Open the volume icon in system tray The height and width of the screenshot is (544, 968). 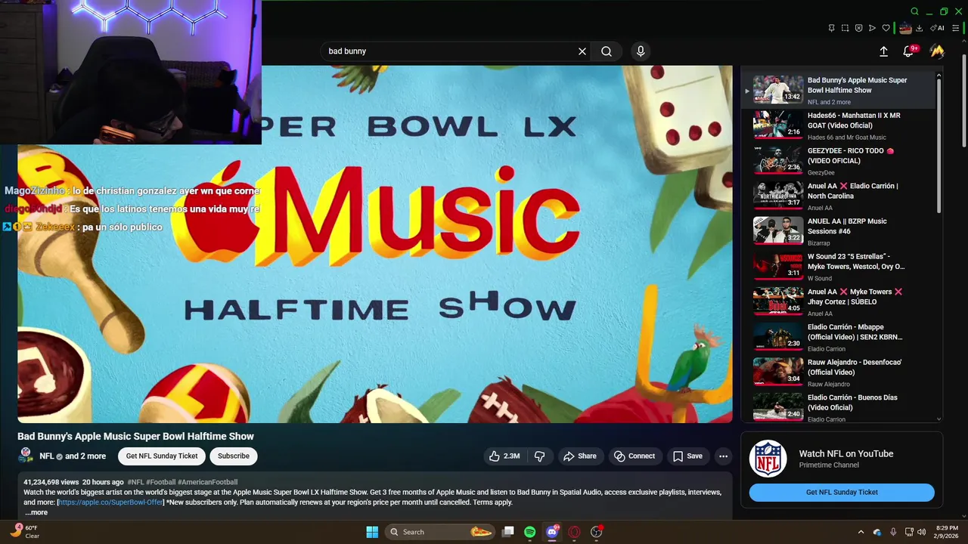921,532
